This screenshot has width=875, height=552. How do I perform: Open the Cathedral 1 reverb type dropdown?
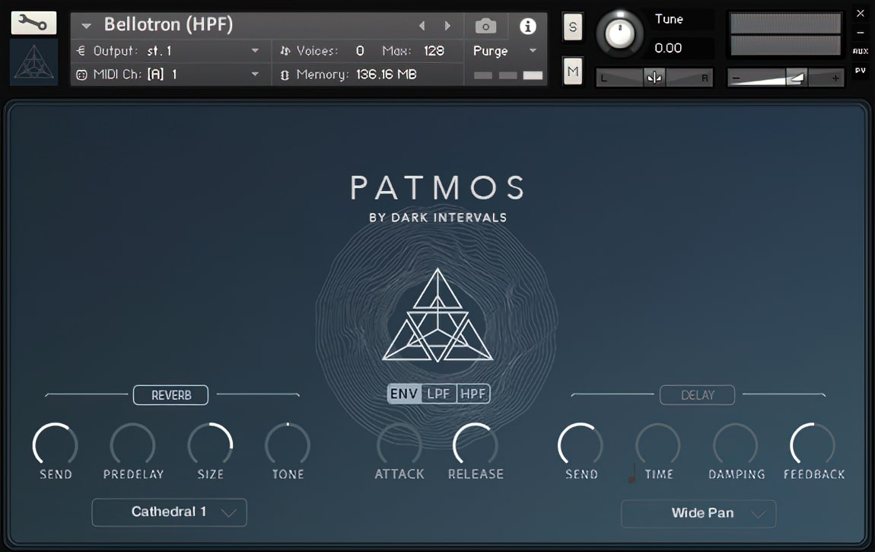[x=169, y=512]
